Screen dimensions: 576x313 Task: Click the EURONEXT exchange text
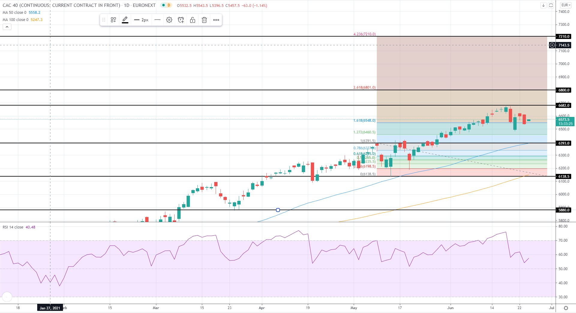(x=144, y=5)
